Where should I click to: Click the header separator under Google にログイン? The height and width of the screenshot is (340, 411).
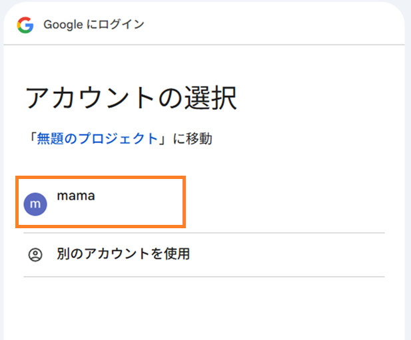(x=204, y=45)
